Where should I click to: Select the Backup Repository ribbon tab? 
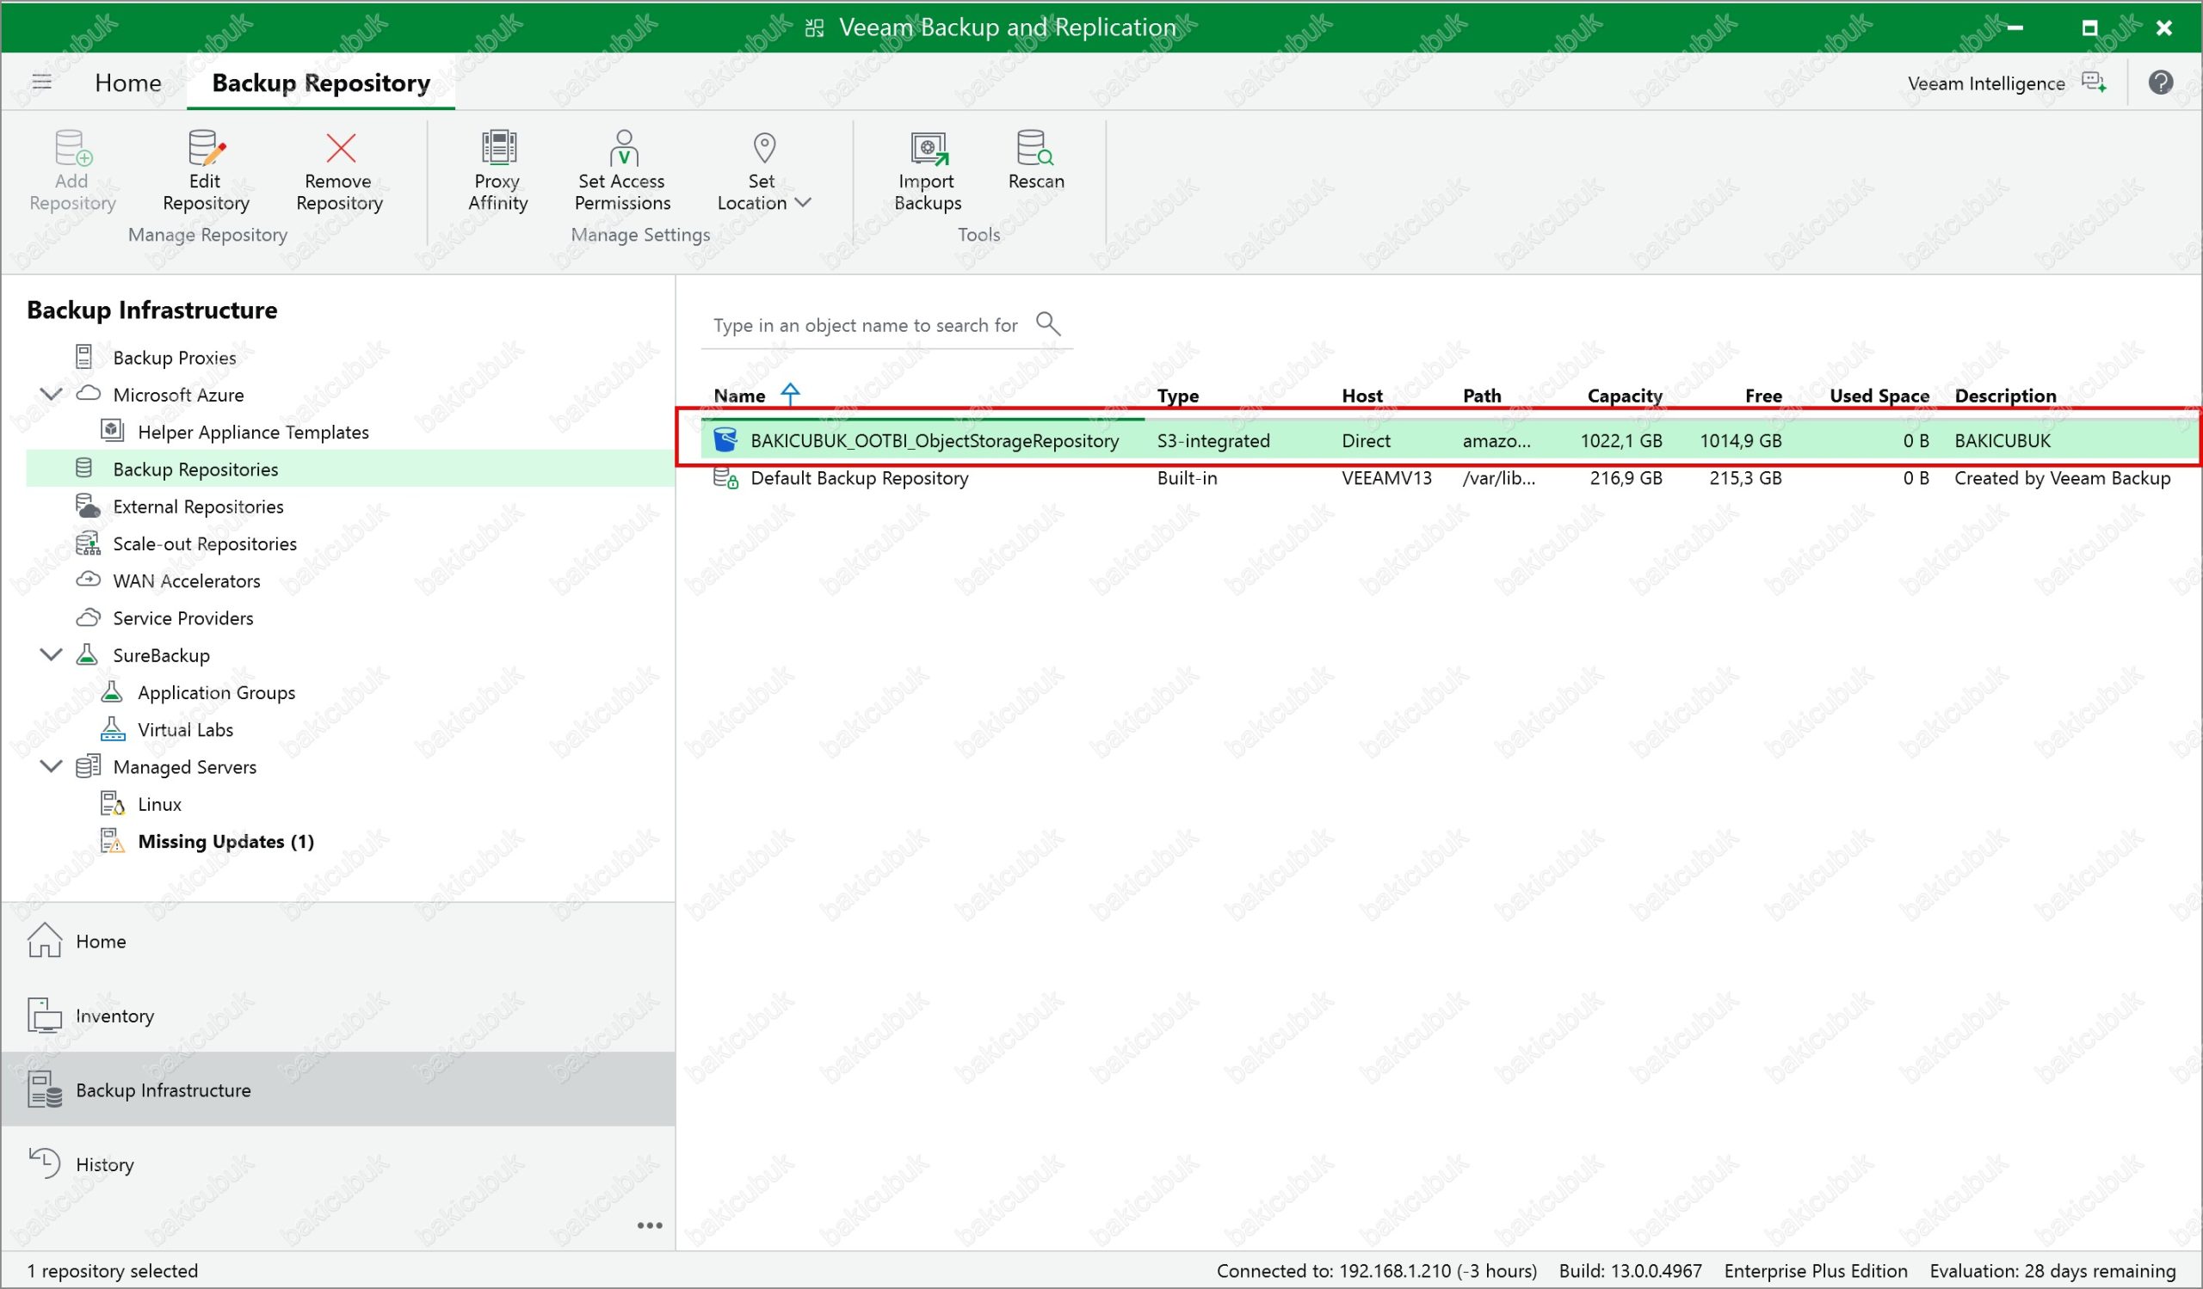click(x=321, y=83)
